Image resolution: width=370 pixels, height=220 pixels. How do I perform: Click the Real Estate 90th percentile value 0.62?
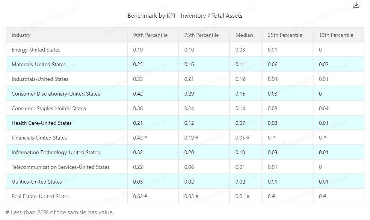pyautogui.click(x=138, y=196)
